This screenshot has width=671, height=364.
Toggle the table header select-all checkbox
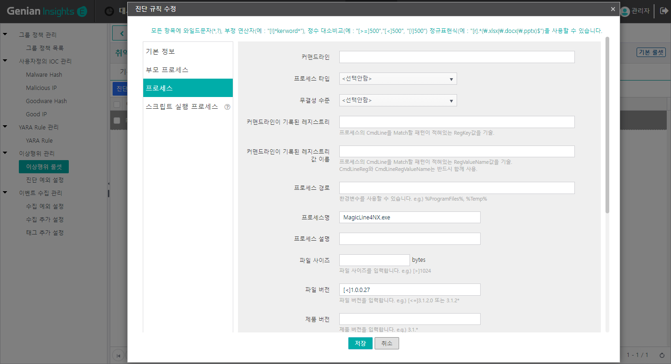[x=117, y=105]
